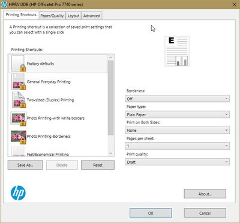
Task: Pick the Photo Printing-with white borders icon
Action: pos(19,119)
